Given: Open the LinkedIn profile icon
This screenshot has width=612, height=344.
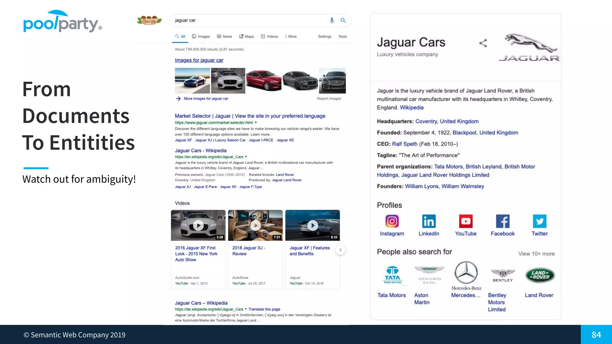Looking at the screenshot, I should pos(429,221).
